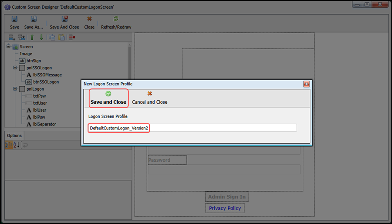The image size is (392, 224).
Task: Click the green move down arrow
Action: pyautogui.click(x=41, y=37)
